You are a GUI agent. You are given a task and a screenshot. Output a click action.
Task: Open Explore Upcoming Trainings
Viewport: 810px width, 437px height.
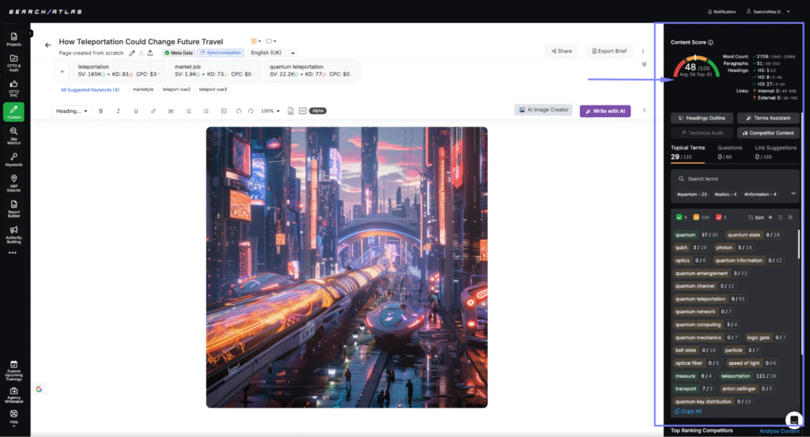tap(14, 371)
